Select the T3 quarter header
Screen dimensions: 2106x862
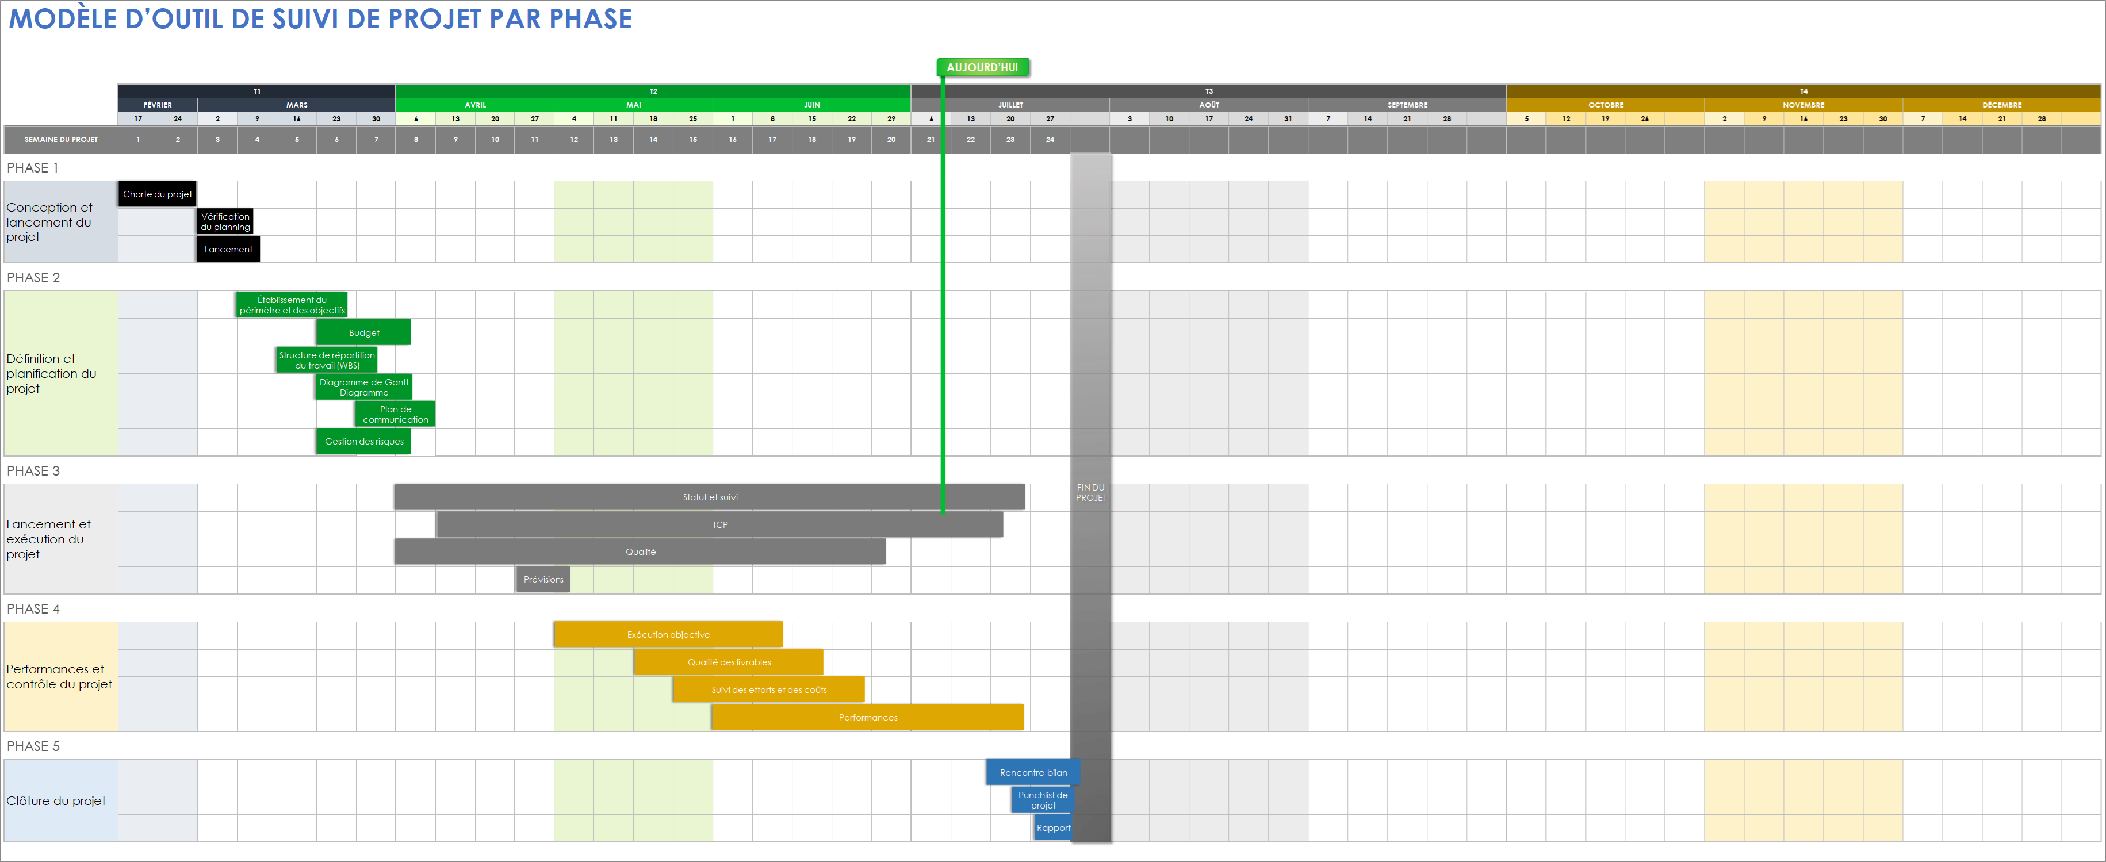[1208, 91]
